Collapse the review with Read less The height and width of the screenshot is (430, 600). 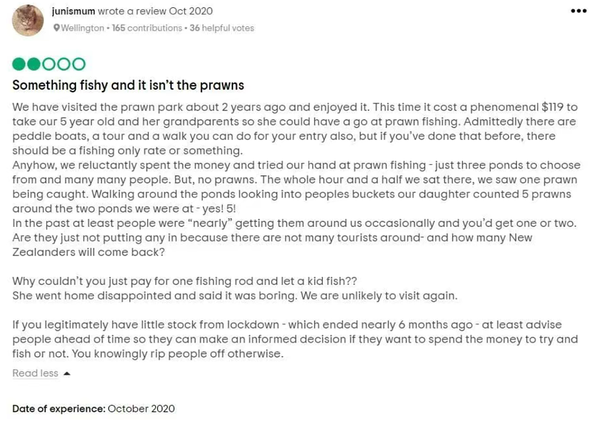coord(35,373)
